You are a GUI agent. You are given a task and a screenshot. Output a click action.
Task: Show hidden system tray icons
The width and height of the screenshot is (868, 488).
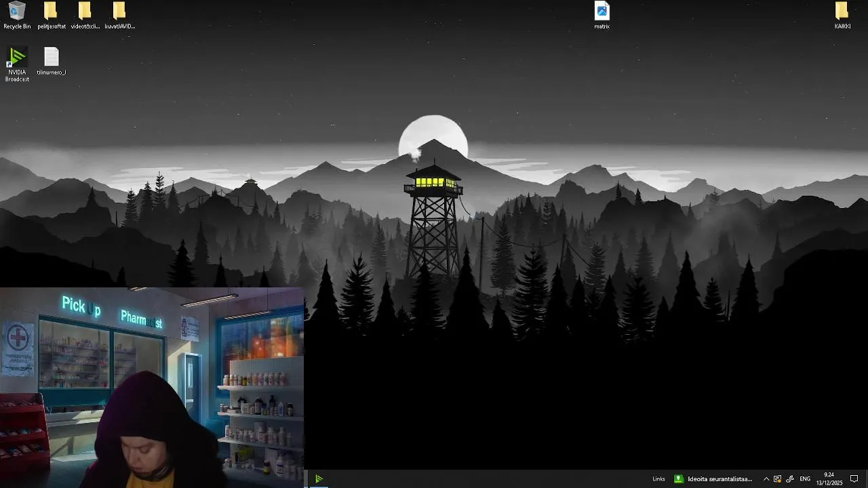[x=766, y=479]
